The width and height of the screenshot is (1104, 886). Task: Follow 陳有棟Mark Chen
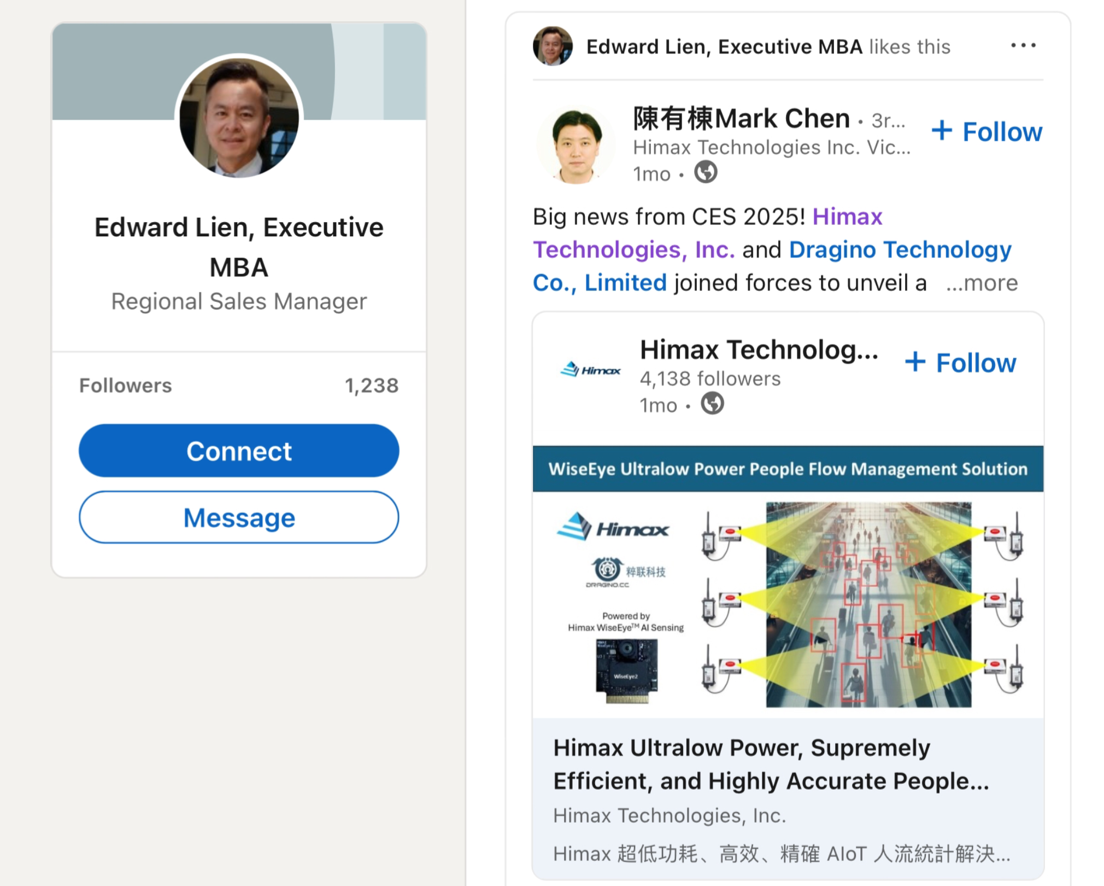[987, 132]
